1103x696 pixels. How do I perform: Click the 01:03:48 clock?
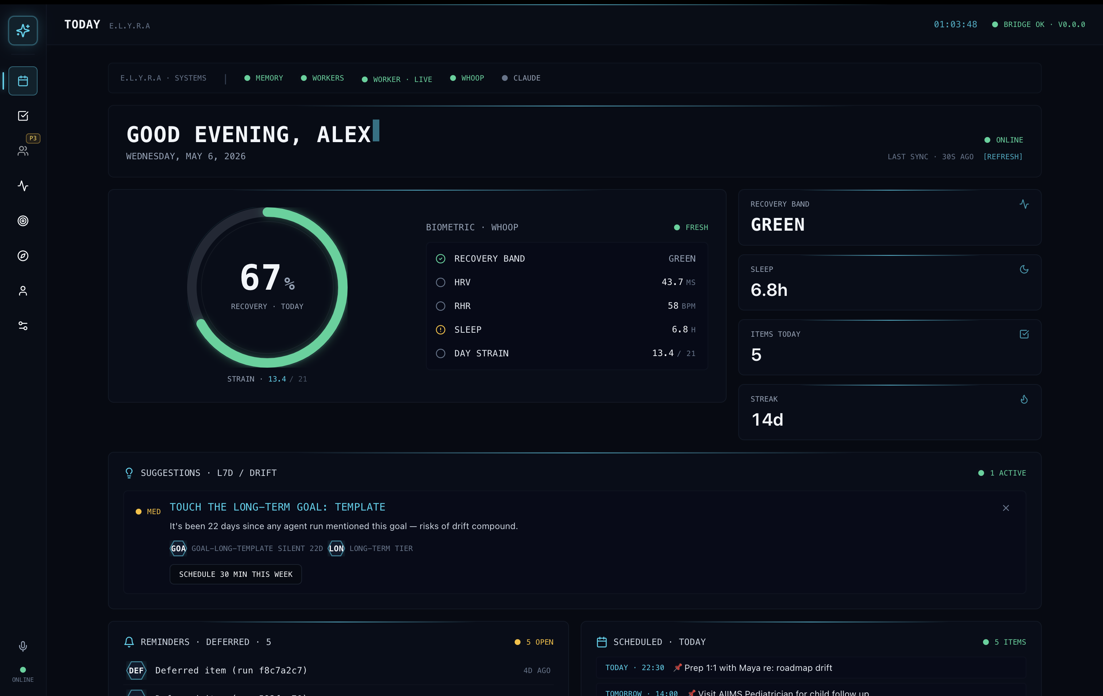956,24
